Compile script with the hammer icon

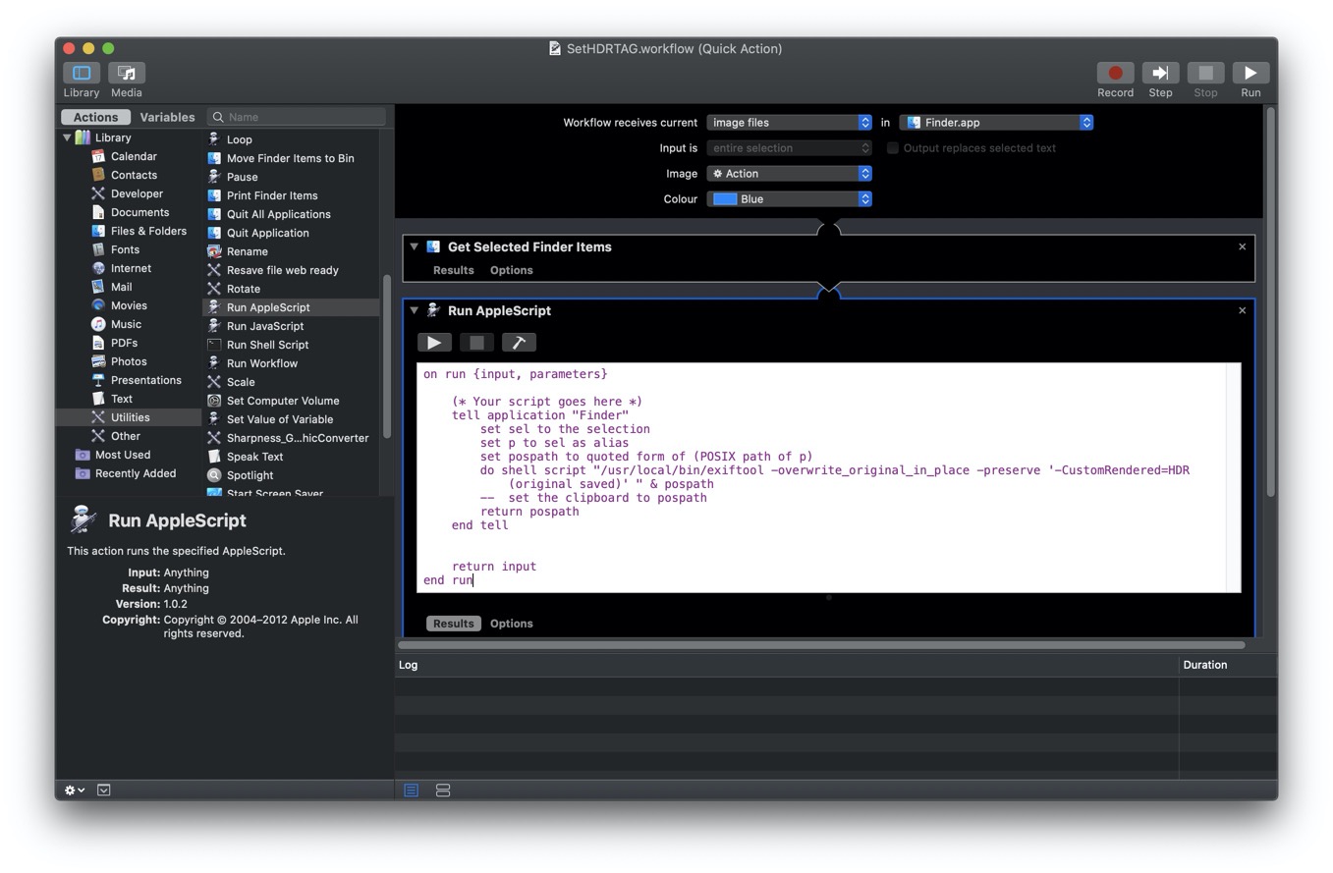coord(519,343)
